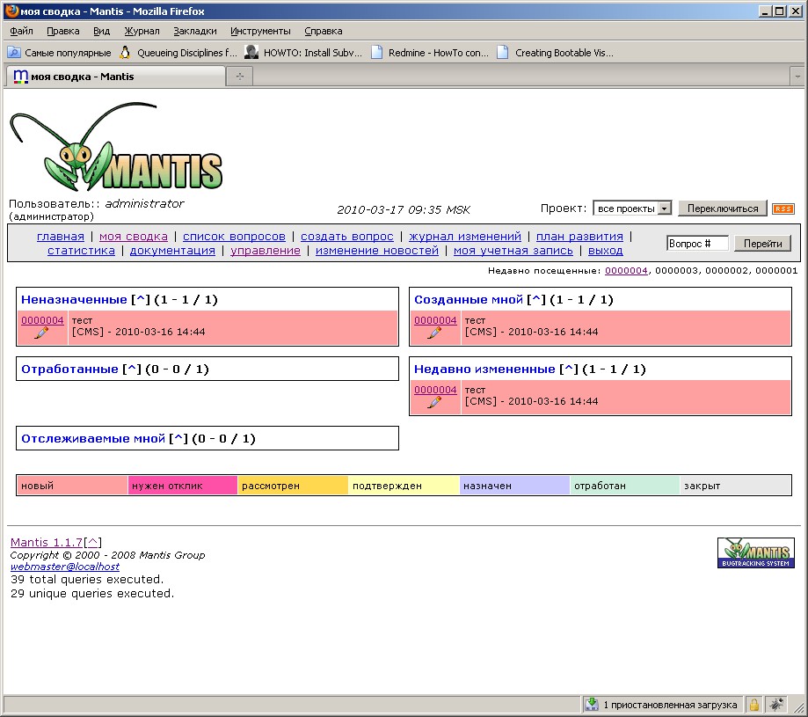Open управление link
808x717 pixels.
coord(266,250)
